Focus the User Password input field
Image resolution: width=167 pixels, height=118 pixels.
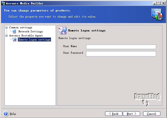coord(121,54)
